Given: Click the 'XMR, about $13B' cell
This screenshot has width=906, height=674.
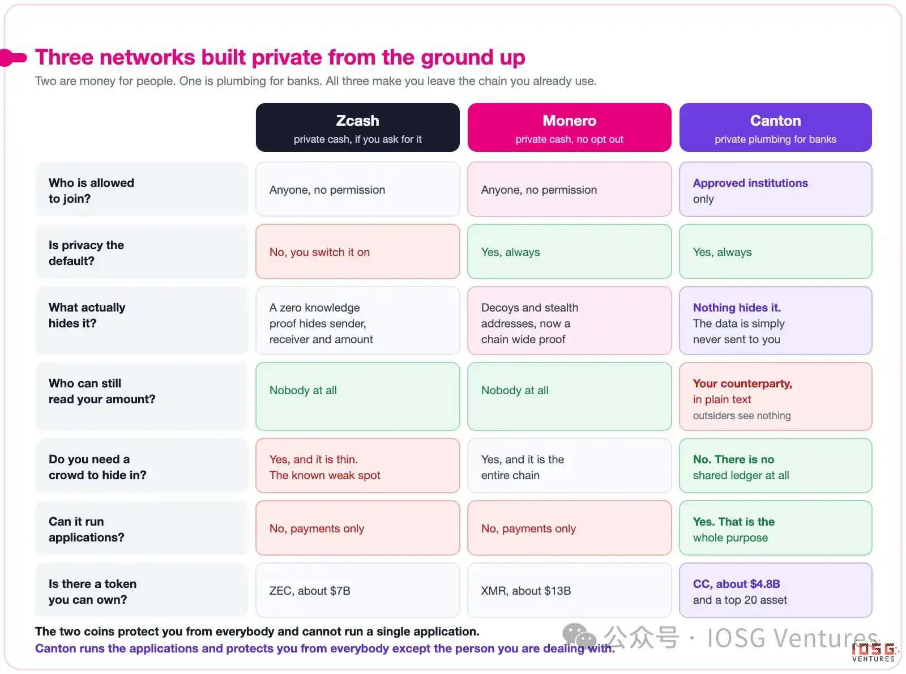Looking at the screenshot, I should (x=569, y=590).
